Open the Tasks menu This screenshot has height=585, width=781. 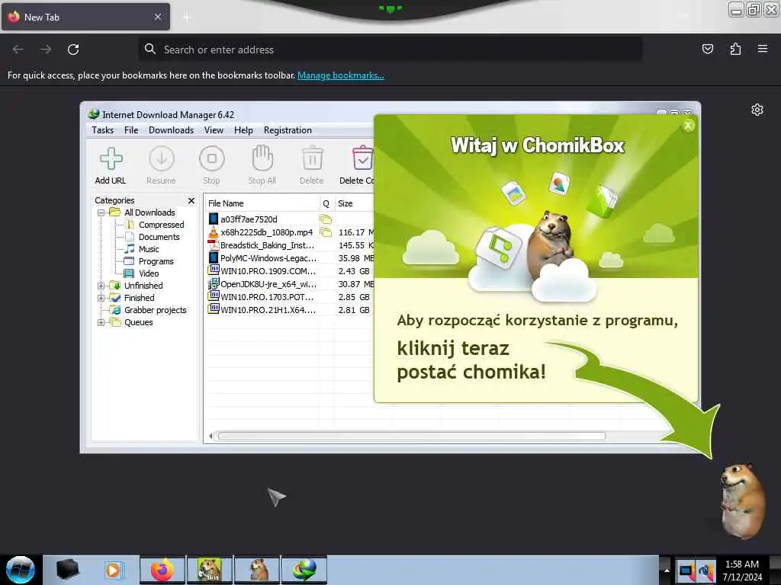pyautogui.click(x=103, y=129)
